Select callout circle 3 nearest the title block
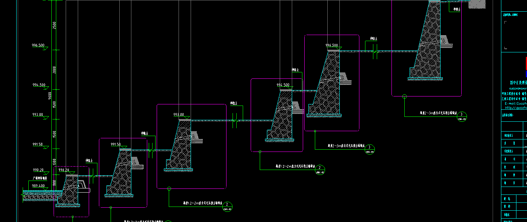This screenshot has width=527, height=222. 462,116
